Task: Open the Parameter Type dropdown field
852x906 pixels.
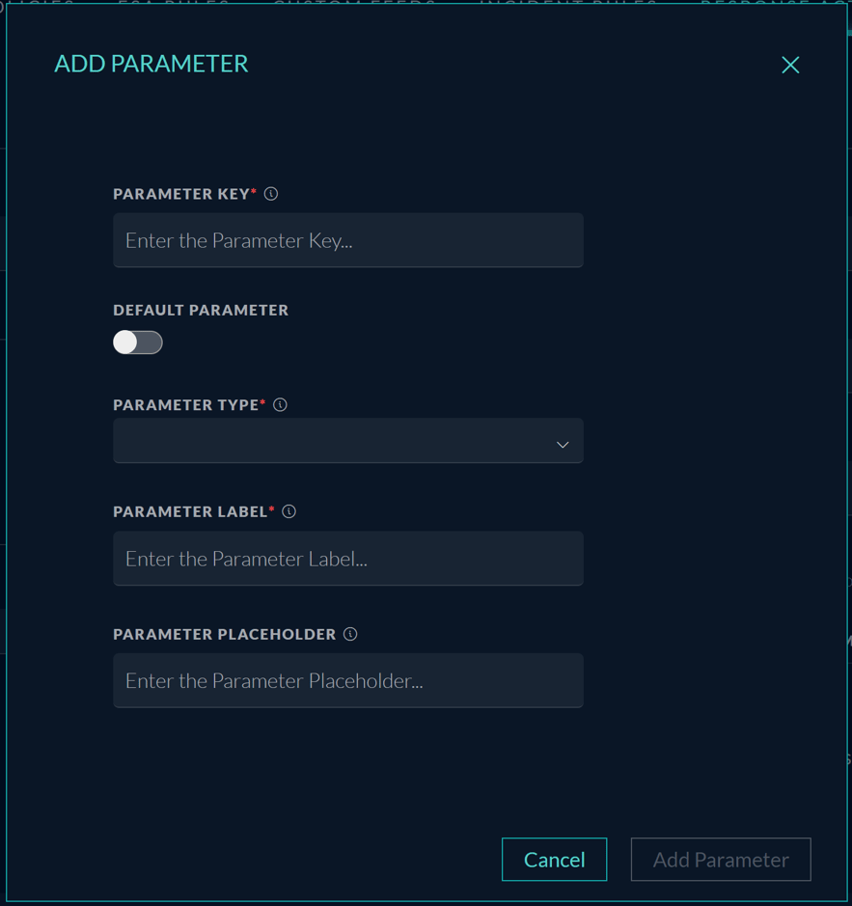Action: pos(347,441)
